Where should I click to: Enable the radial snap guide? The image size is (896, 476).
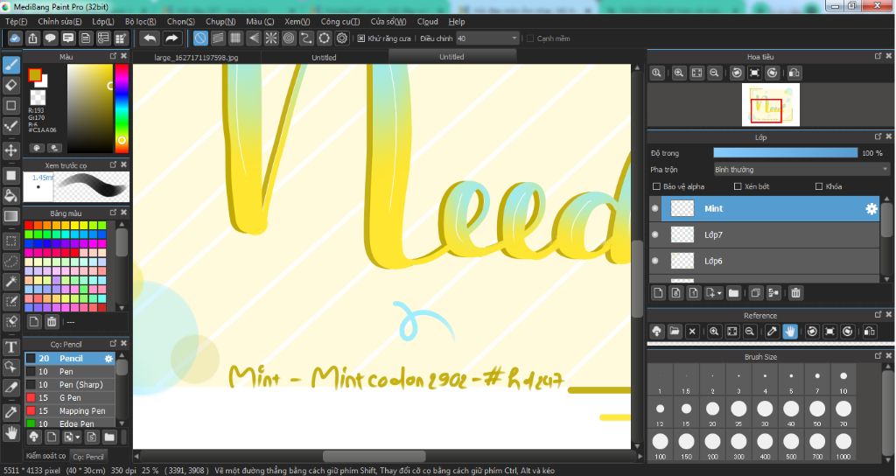[271, 38]
